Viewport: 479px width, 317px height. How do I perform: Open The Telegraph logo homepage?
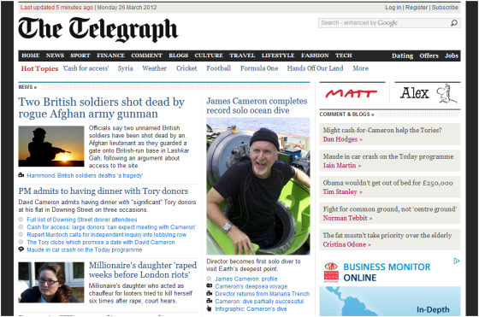pyautogui.click(x=98, y=29)
